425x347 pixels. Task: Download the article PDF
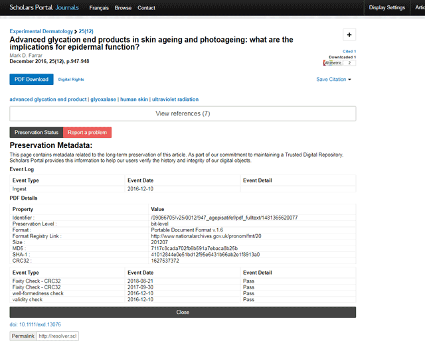pyautogui.click(x=31, y=79)
